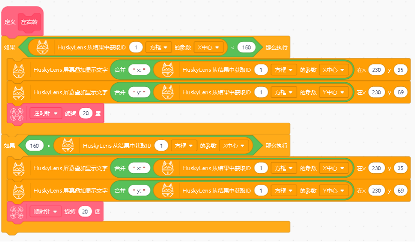Click x value 230 in y: row, 顺时针 branch
Screen dimensions: 415x242
(377, 191)
